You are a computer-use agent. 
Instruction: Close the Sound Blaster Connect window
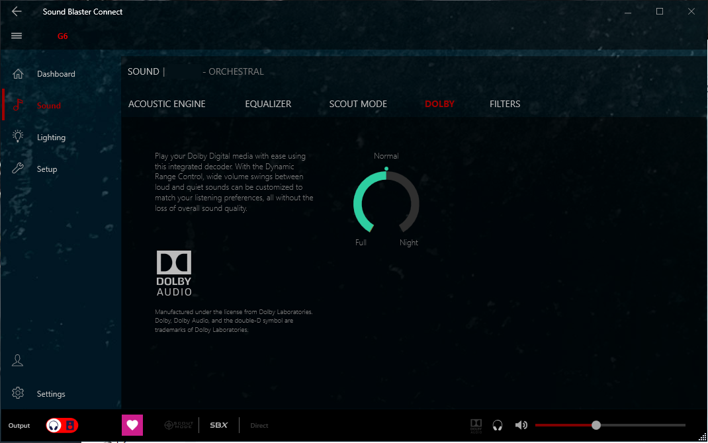click(x=691, y=11)
